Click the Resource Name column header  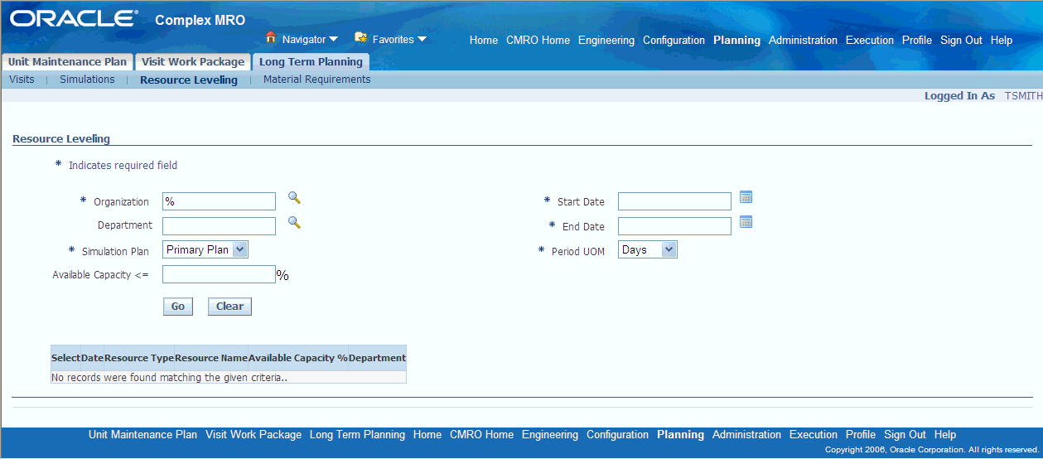[211, 358]
